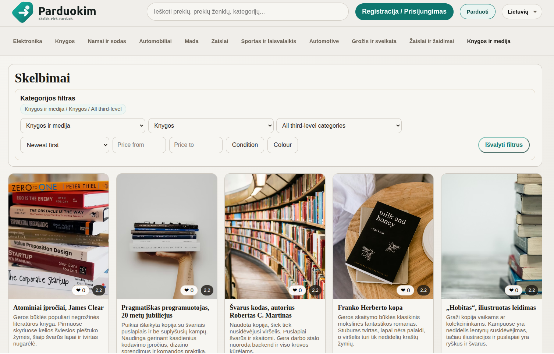Click the 2.2 badge on Hobitas card
This screenshot has width=554, height=354.
[x=532, y=290]
